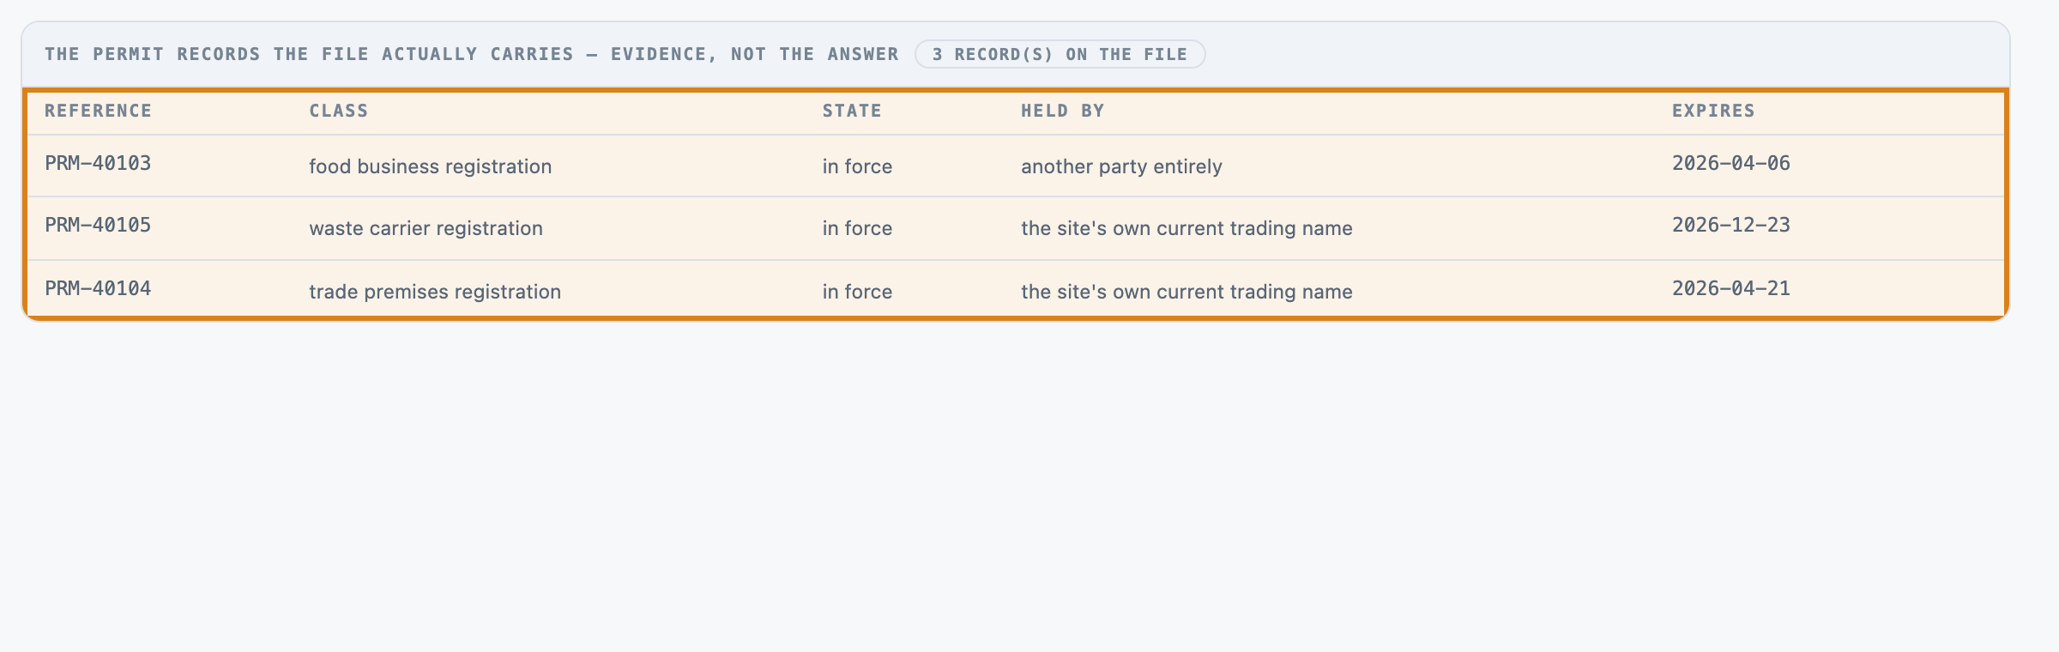
Task: Click the Held By column header
Action: pyautogui.click(x=1062, y=111)
